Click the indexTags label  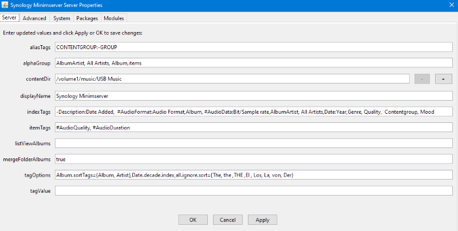pos(39,111)
